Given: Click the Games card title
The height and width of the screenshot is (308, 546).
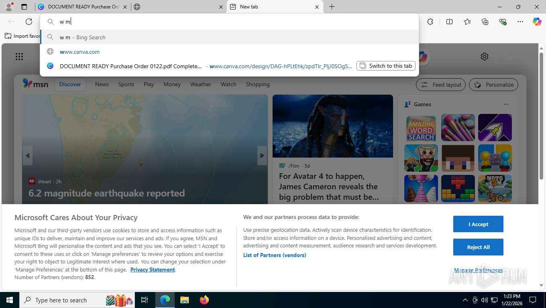Looking at the screenshot, I should [422, 104].
